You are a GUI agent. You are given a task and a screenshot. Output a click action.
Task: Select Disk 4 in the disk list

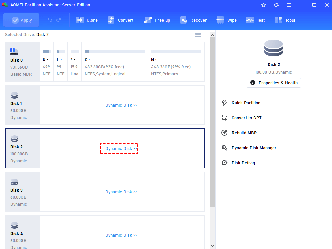[22, 232]
